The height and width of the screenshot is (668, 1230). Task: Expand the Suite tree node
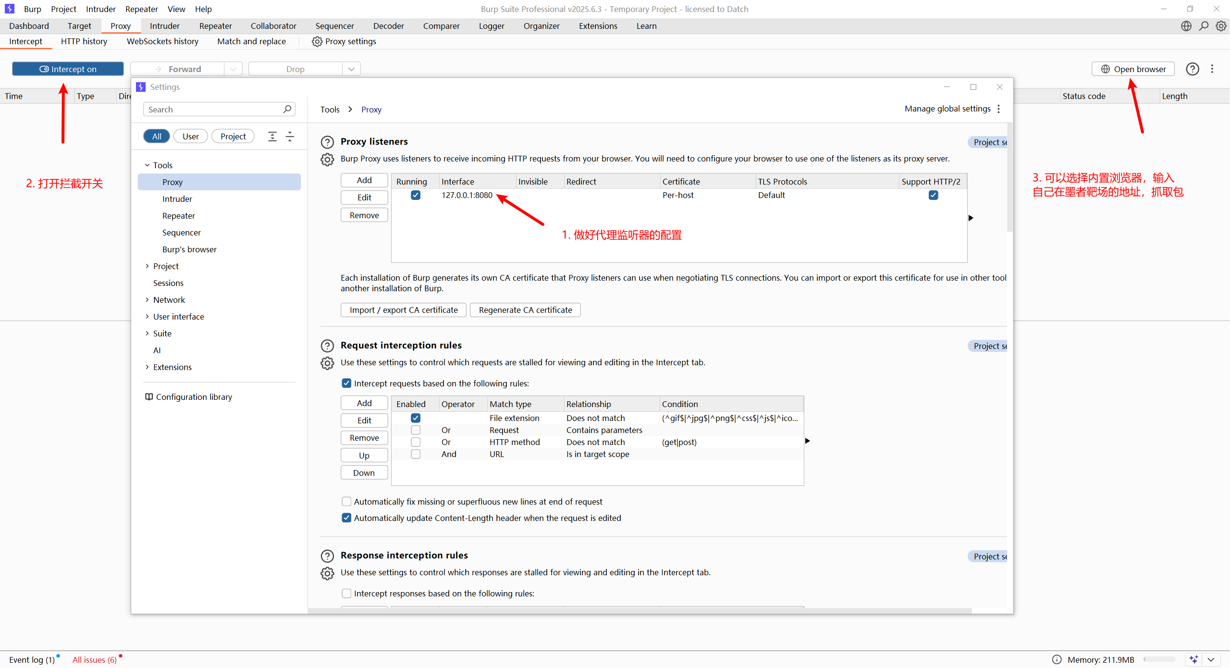click(147, 333)
